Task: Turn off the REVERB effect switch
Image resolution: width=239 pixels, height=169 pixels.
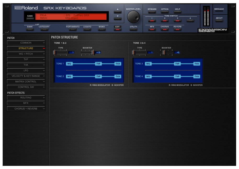Action: click(x=178, y=29)
